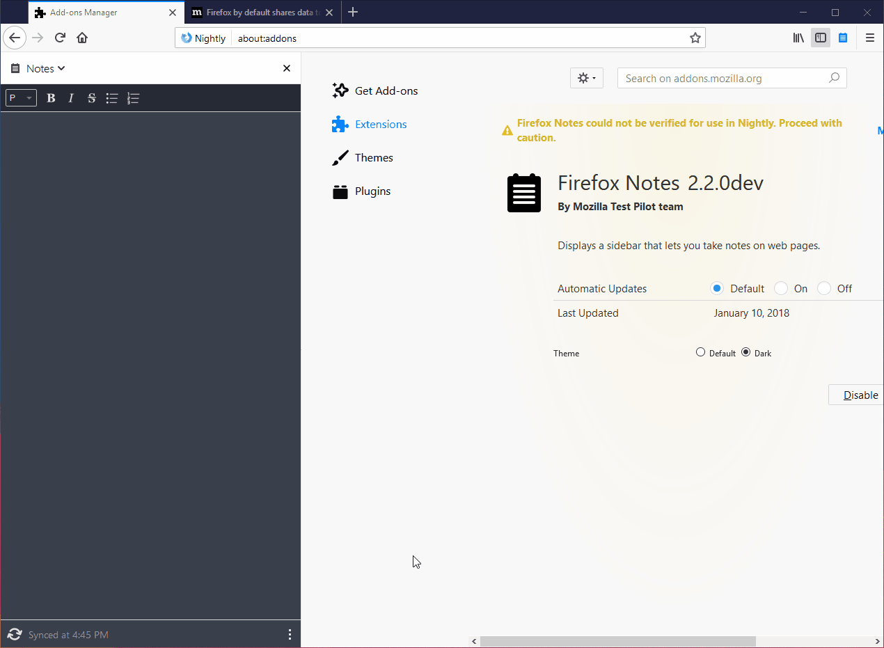
Task: Set Automatic Updates to On
Action: point(781,288)
